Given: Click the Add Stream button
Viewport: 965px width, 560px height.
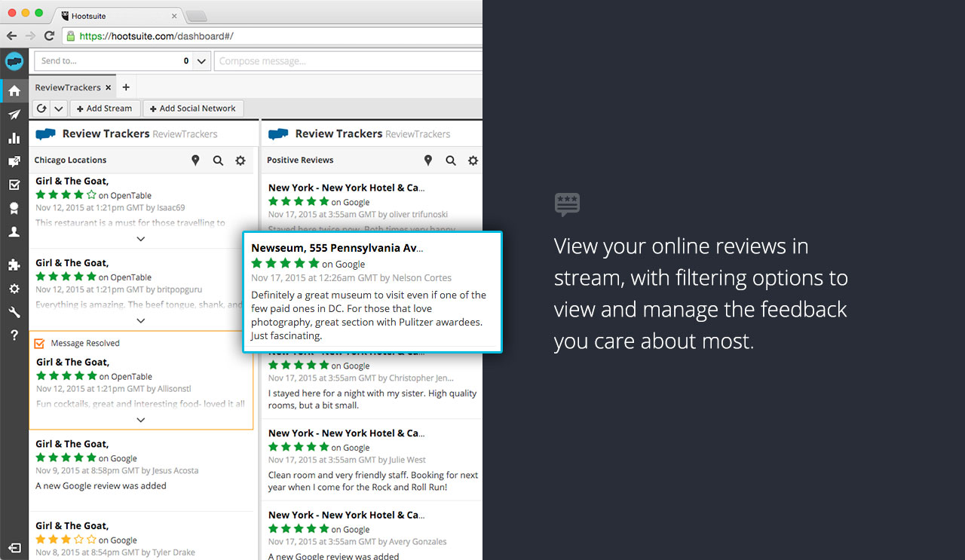Looking at the screenshot, I should pyautogui.click(x=105, y=109).
